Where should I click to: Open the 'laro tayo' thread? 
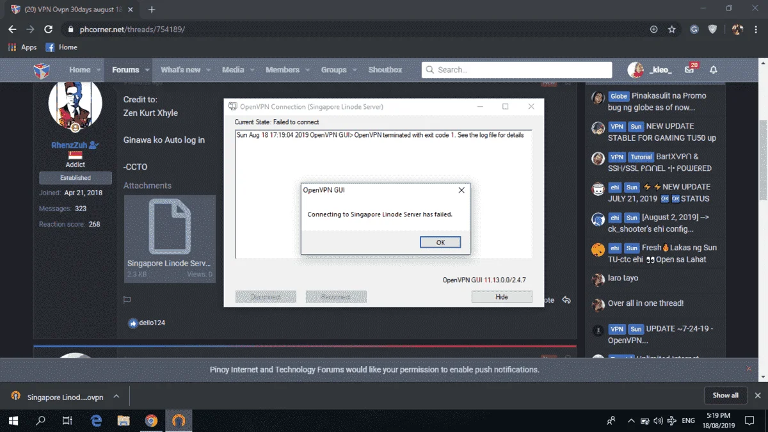(x=623, y=278)
